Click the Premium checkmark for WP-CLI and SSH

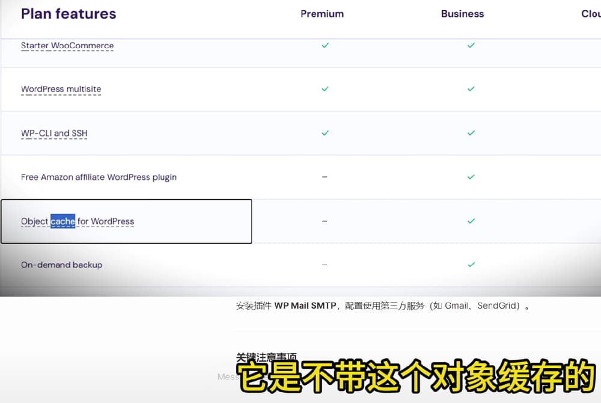pyautogui.click(x=325, y=133)
